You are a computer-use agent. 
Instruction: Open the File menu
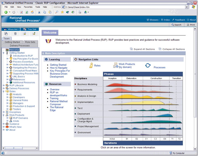(x=6, y=7)
